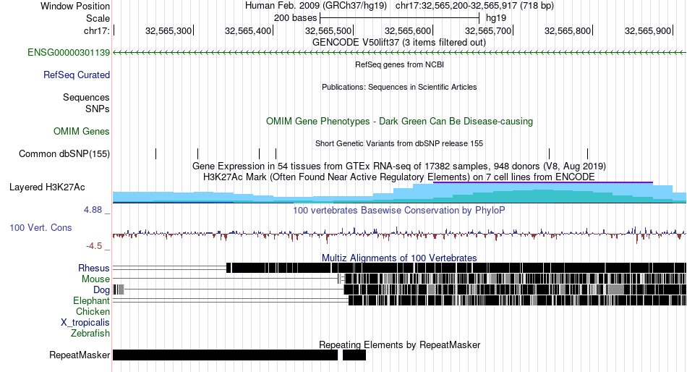Viewport: 687px width, 372px height.
Task: Click the ENSG00000301139 intron arrow line
Action: (399, 53)
